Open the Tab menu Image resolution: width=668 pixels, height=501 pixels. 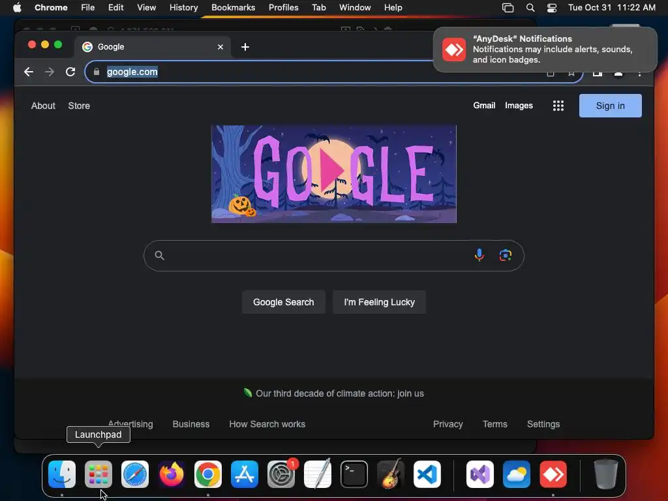[x=318, y=7]
